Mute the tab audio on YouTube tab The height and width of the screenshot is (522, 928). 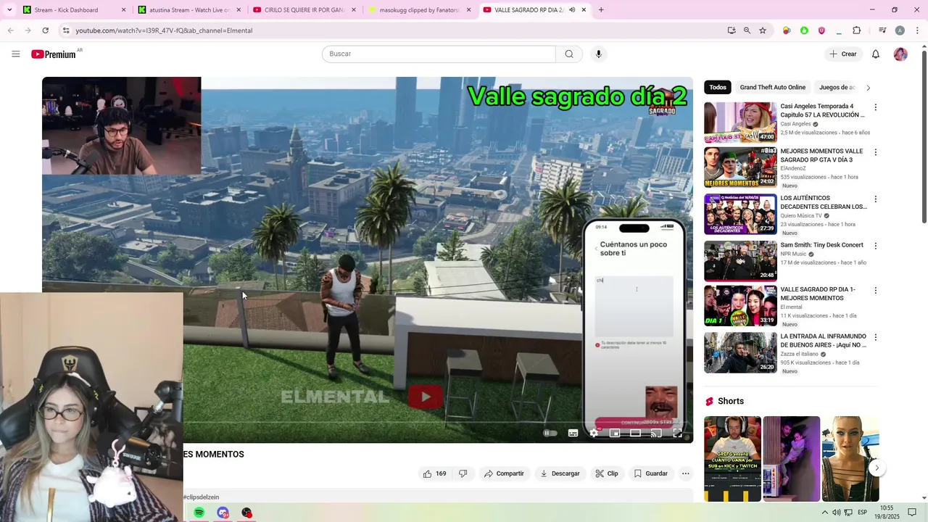click(x=572, y=10)
